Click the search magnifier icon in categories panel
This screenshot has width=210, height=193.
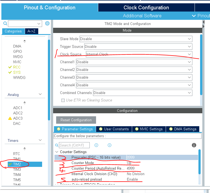[x=5, y=23]
